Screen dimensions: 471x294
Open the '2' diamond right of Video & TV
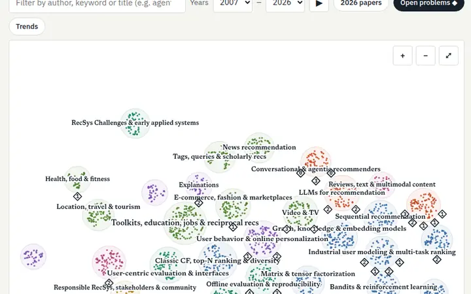point(328,210)
